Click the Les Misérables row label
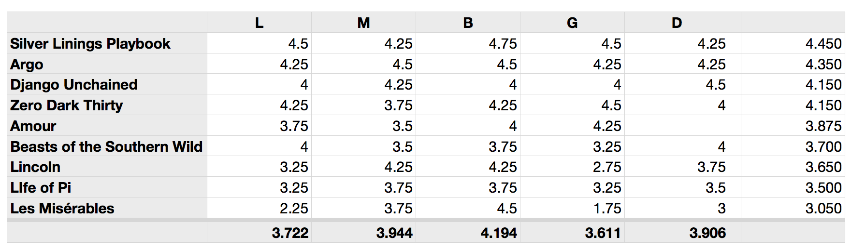Screen dimensions: 851x250 pyautogui.click(x=62, y=208)
